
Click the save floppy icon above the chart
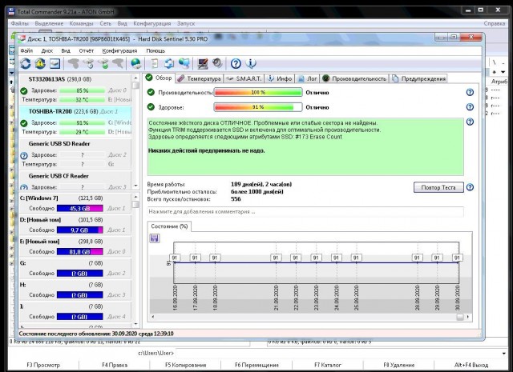[x=155, y=238]
